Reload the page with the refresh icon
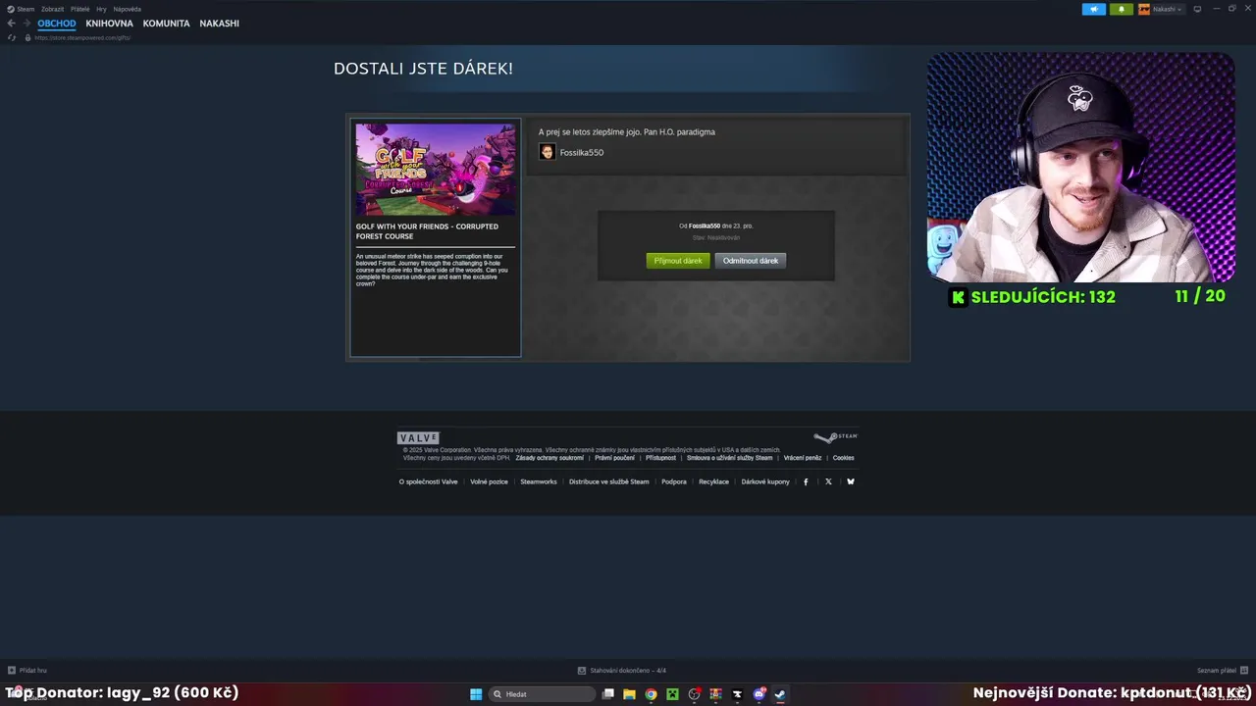 pyautogui.click(x=12, y=37)
